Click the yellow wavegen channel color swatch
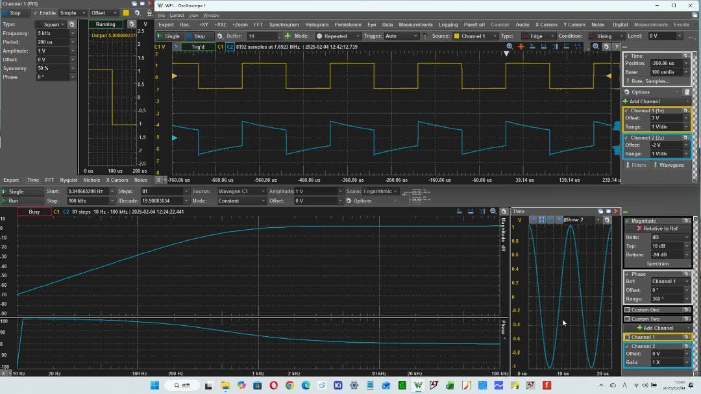This screenshot has height=394, width=701. coord(126,13)
